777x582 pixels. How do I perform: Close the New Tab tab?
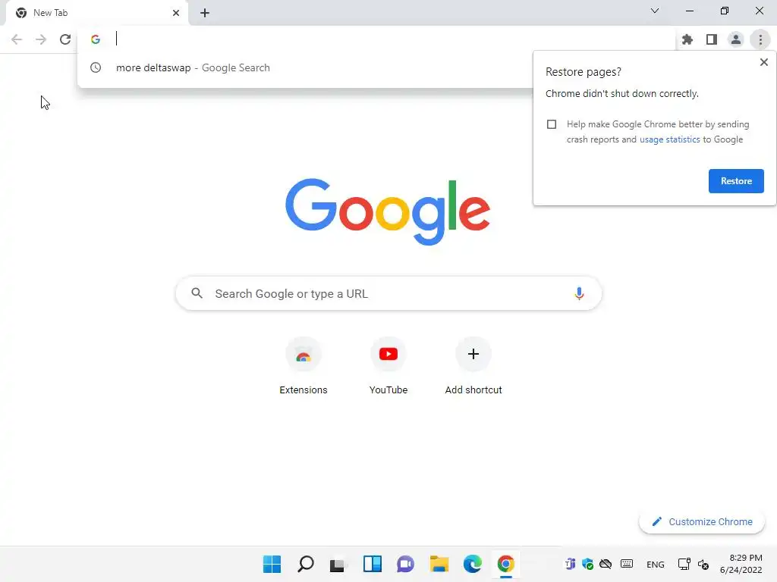(176, 13)
